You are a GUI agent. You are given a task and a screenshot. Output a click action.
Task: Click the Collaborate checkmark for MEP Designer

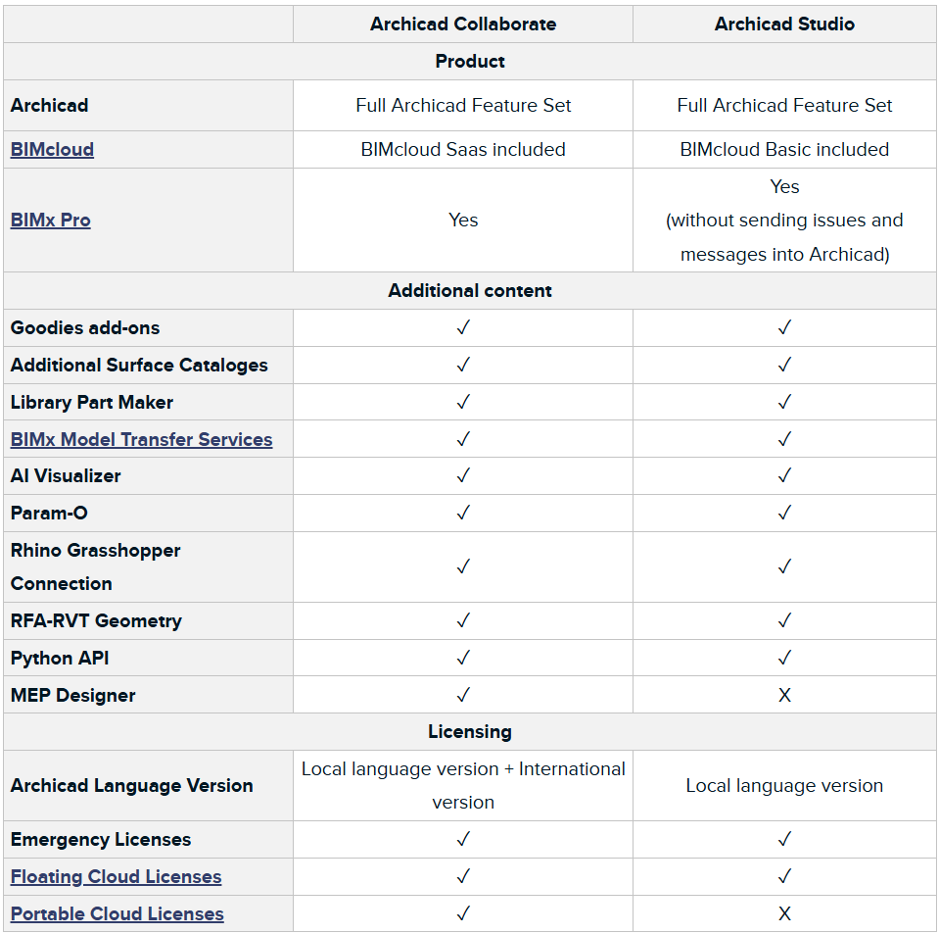[x=463, y=696]
